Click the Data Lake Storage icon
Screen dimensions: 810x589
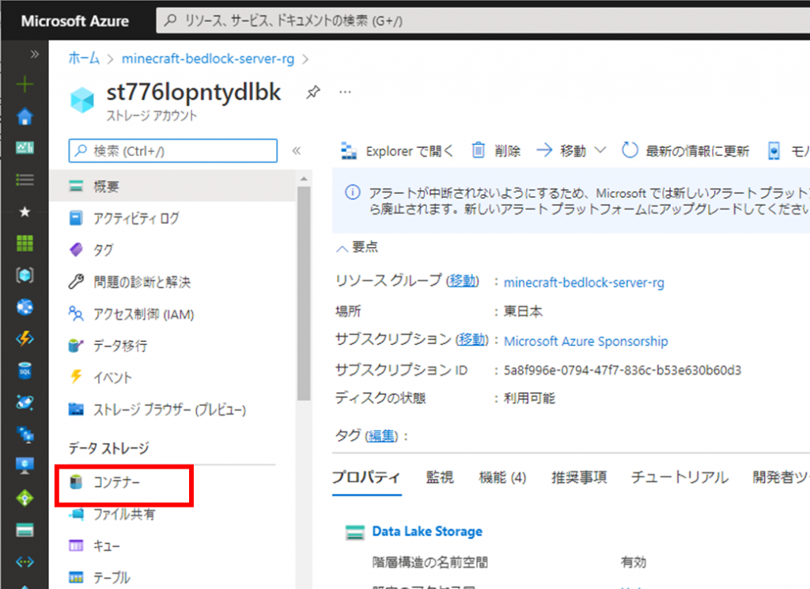pos(355,532)
